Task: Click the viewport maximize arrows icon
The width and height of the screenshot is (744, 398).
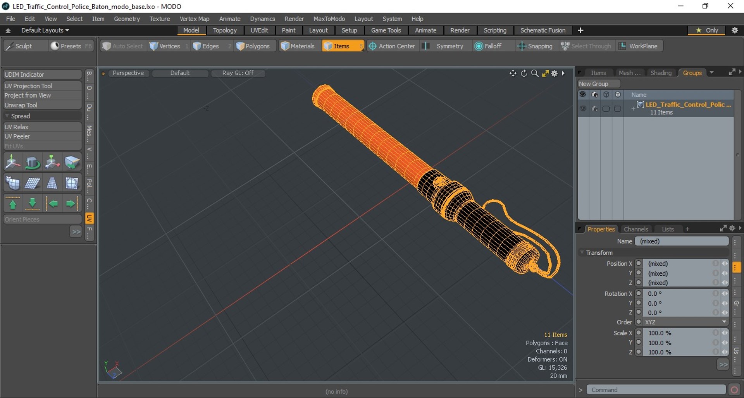Action: pyautogui.click(x=545, y=73)
